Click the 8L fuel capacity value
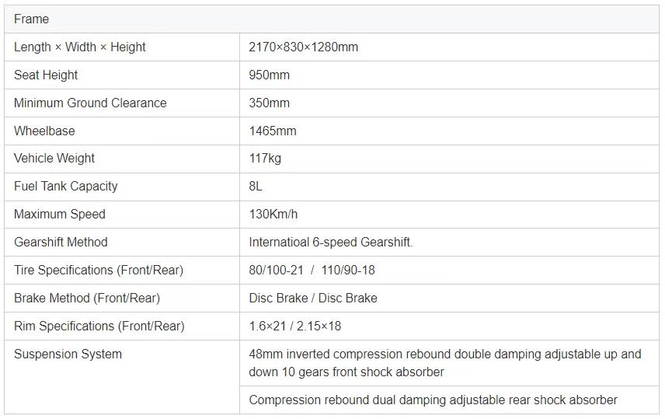This screenshot has height=419, width=665. tap(256, 187)
